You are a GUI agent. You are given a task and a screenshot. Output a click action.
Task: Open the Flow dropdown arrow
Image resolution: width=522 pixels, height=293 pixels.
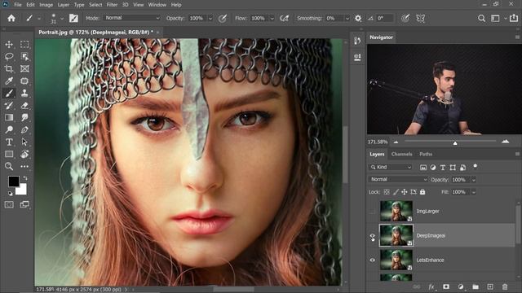[272, 18]
